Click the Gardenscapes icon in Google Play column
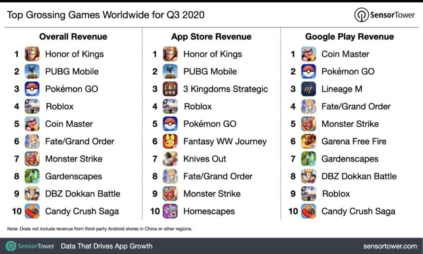 click(x=308, y=159)
